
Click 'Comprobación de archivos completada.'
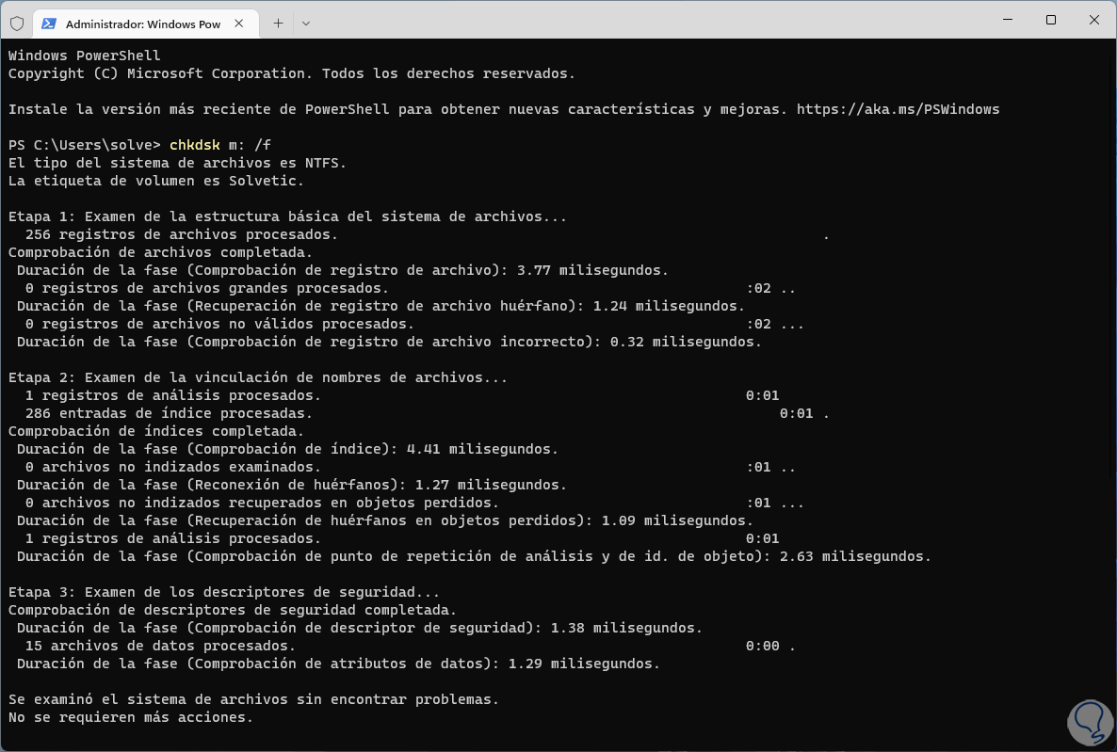(x=160, y=252)
